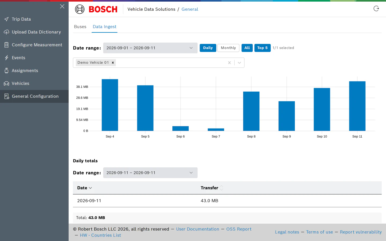Click the Sep 10 bar in chart
Viewport: 386px width, 241px height.
click(x=322, y=109)
